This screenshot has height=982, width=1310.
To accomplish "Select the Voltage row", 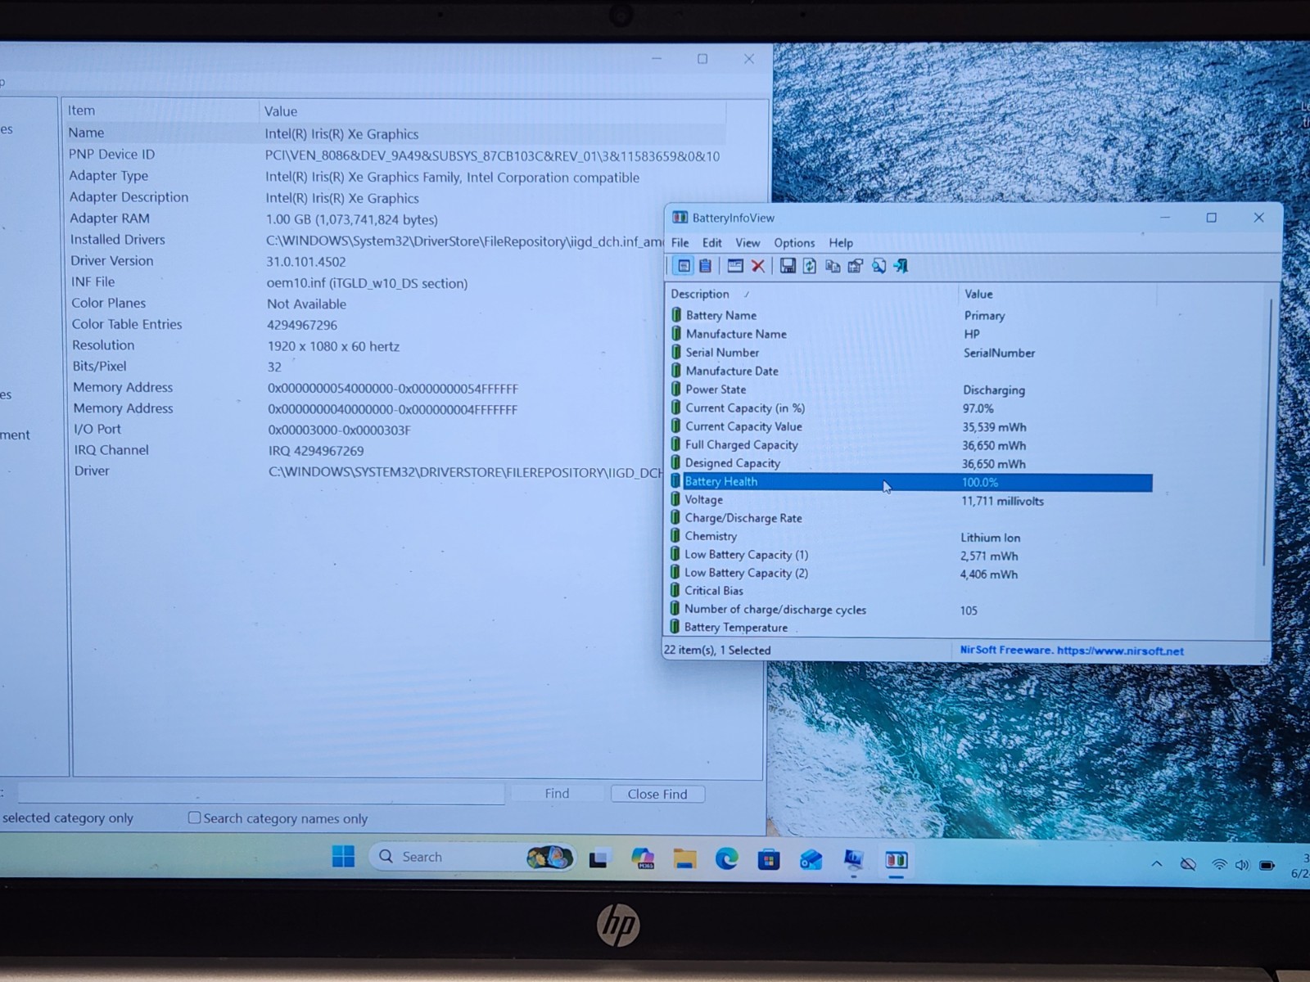I will point(910,500).
